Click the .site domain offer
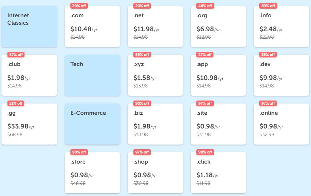Screen dimensions: 311x196 218,124
